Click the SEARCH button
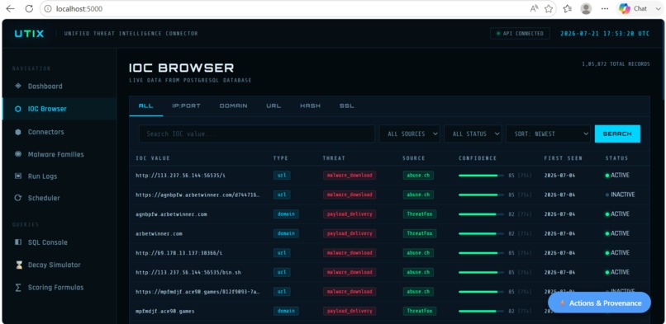The height and width of the screenshot is (324, 666). point(617,134)
